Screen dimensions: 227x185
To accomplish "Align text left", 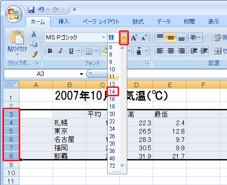I will click(160, 51).
